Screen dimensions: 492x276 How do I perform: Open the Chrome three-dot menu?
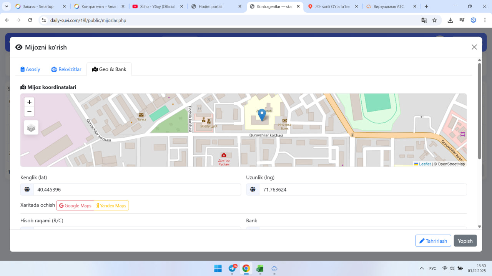485,20
